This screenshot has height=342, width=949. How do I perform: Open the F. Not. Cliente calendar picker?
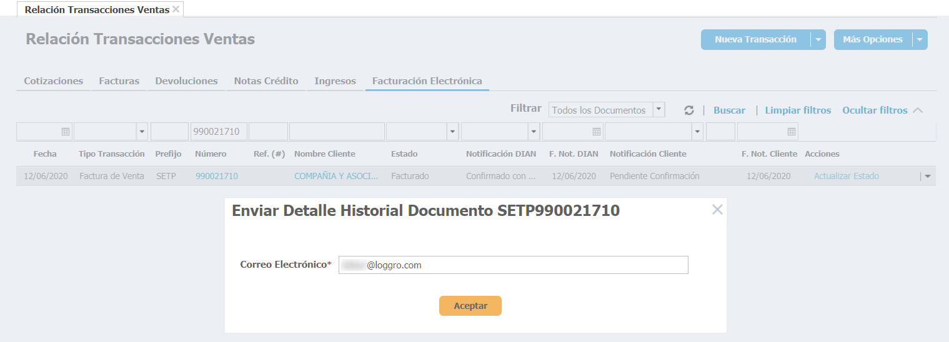[x=792, y=132]
